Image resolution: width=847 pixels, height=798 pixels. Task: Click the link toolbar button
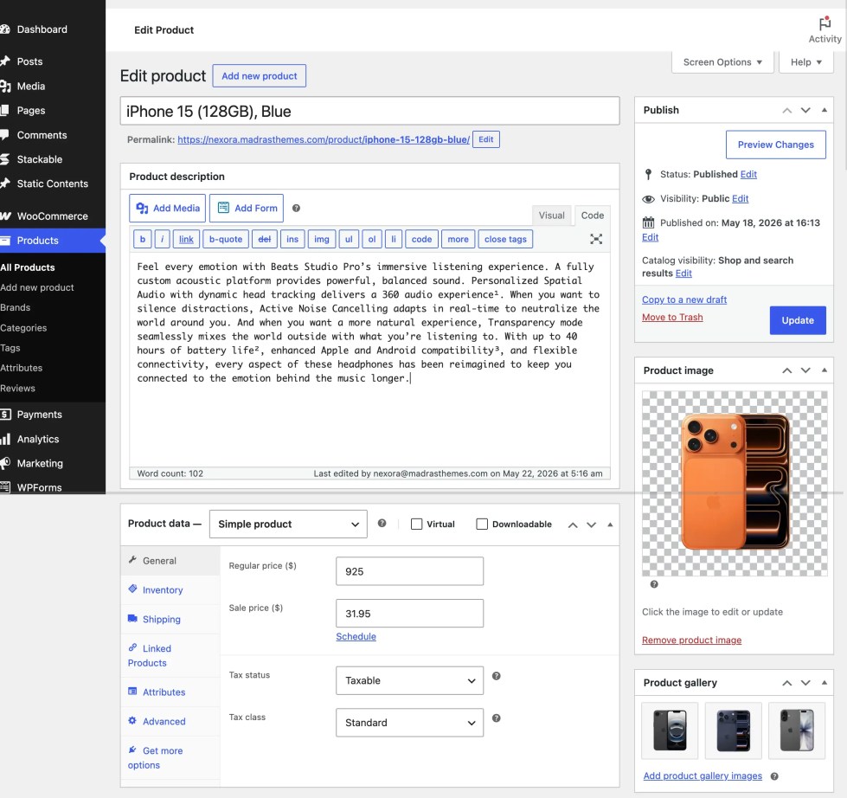point(186,239)
